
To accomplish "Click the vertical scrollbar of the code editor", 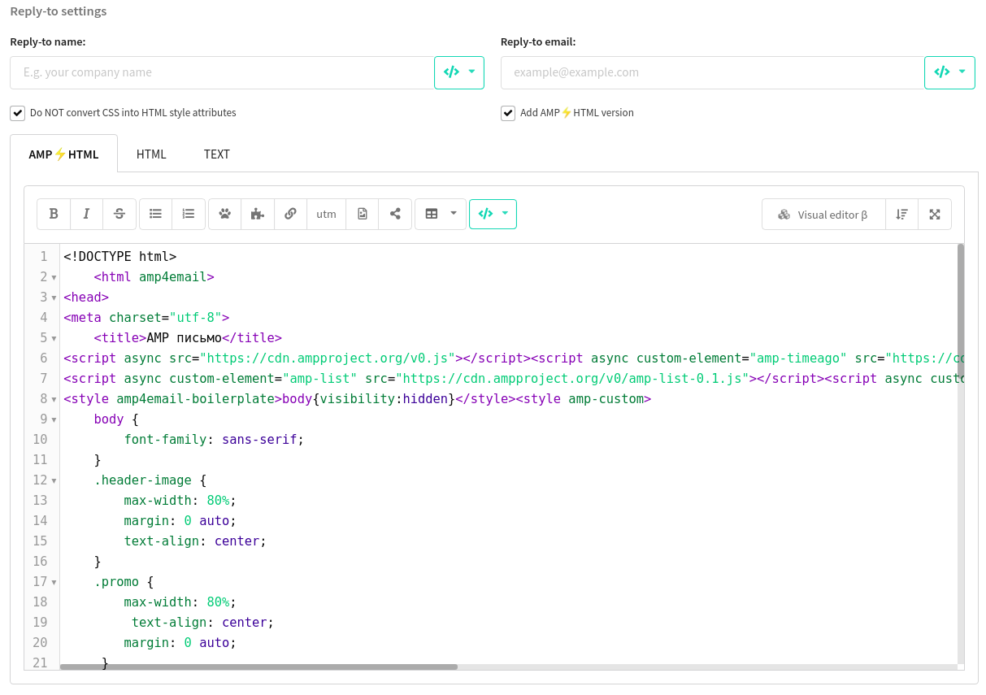I will [x=961, y=312].
